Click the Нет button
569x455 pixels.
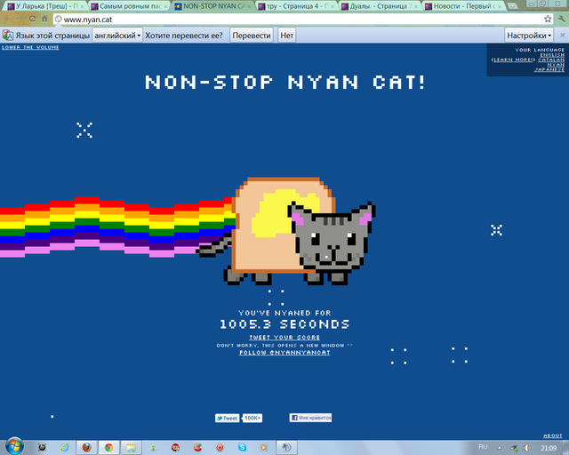coord(286,36)
